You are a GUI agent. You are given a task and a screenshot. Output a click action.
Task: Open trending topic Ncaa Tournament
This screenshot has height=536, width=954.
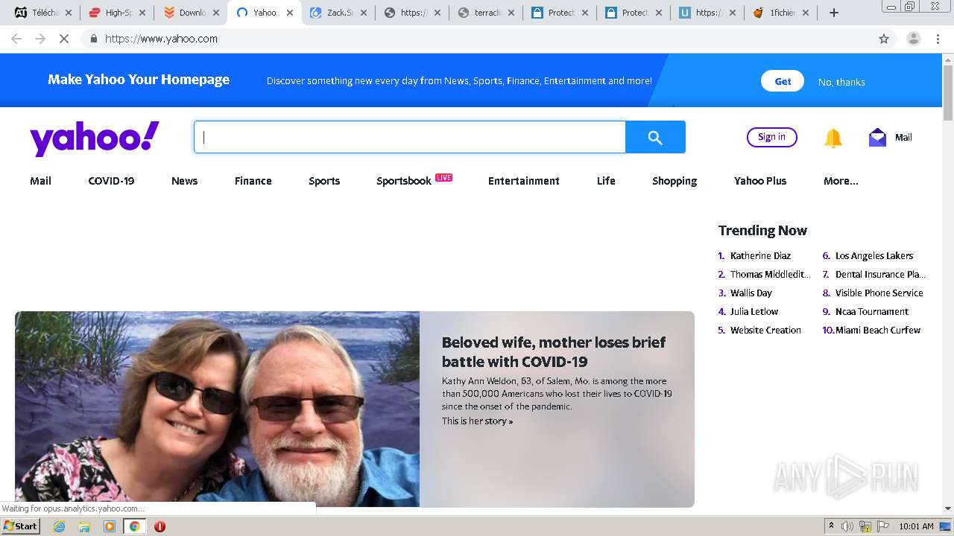tap(871, 311)
